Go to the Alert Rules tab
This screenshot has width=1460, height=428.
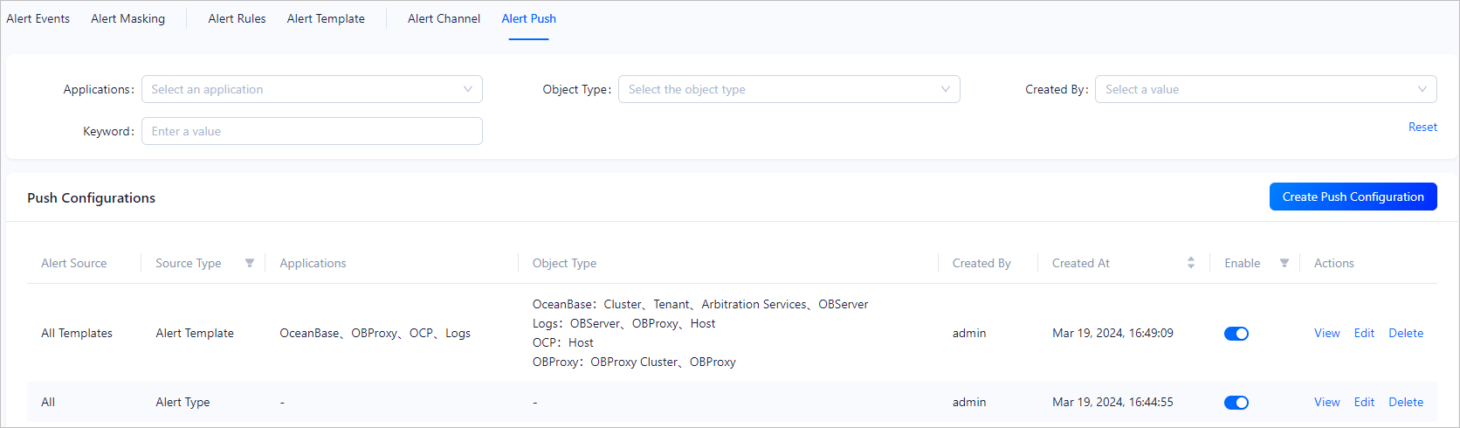[x=237, y=18]
